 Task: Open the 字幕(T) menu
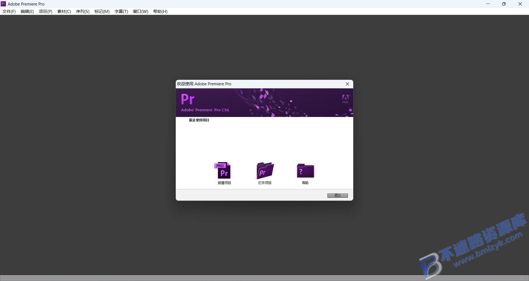121,11
